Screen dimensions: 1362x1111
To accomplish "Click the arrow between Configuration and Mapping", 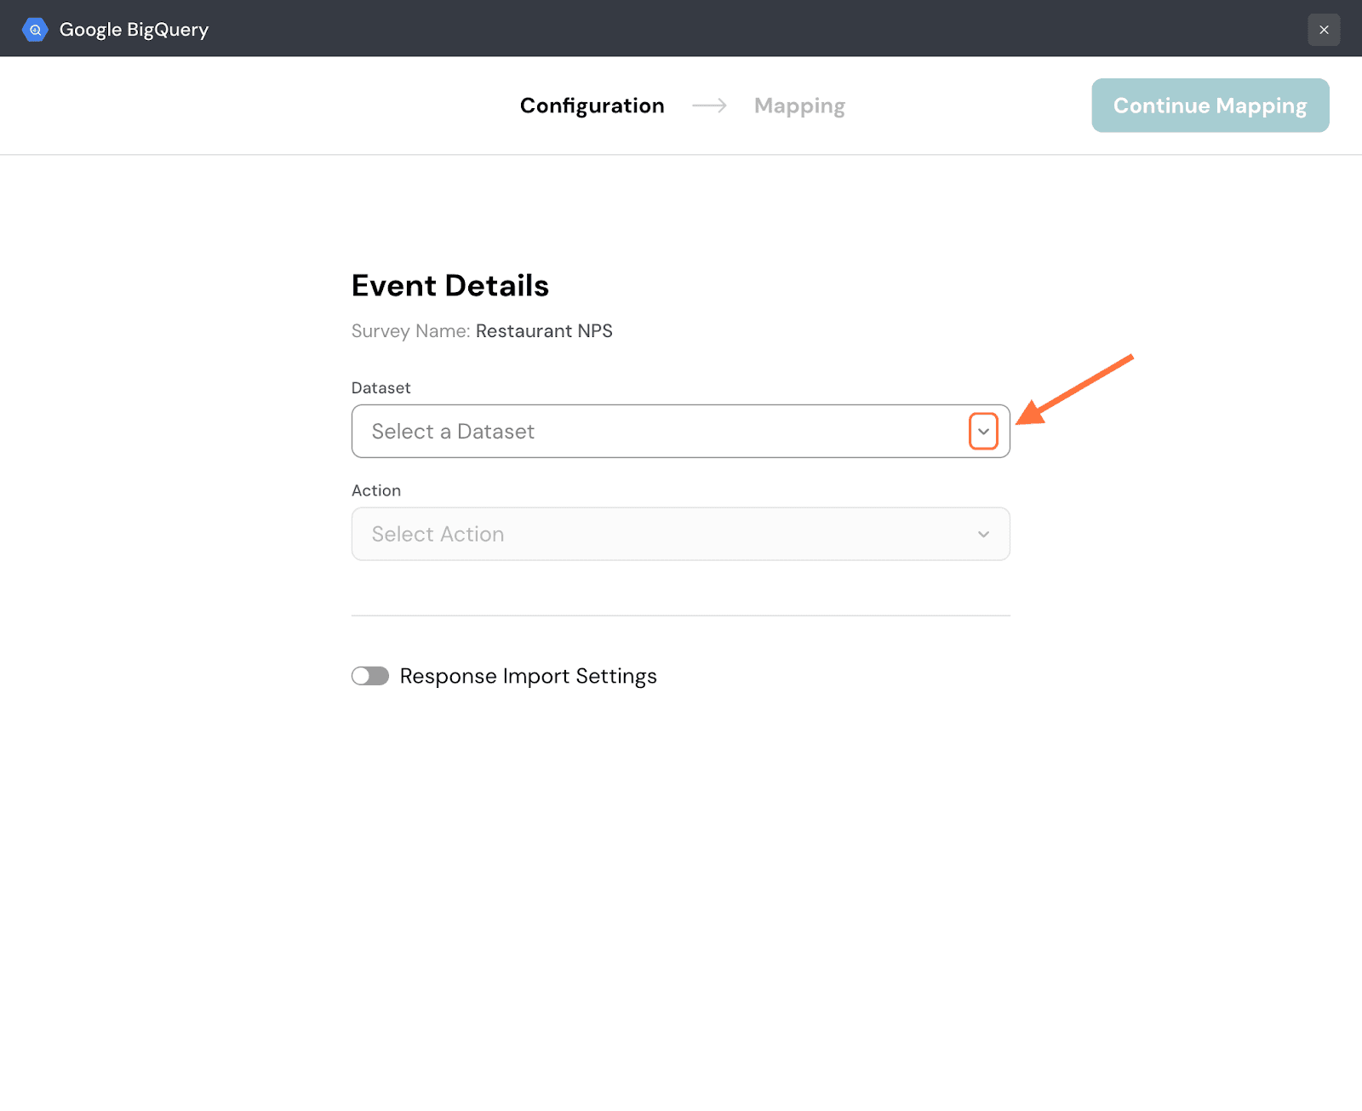I will pos(709,106).
